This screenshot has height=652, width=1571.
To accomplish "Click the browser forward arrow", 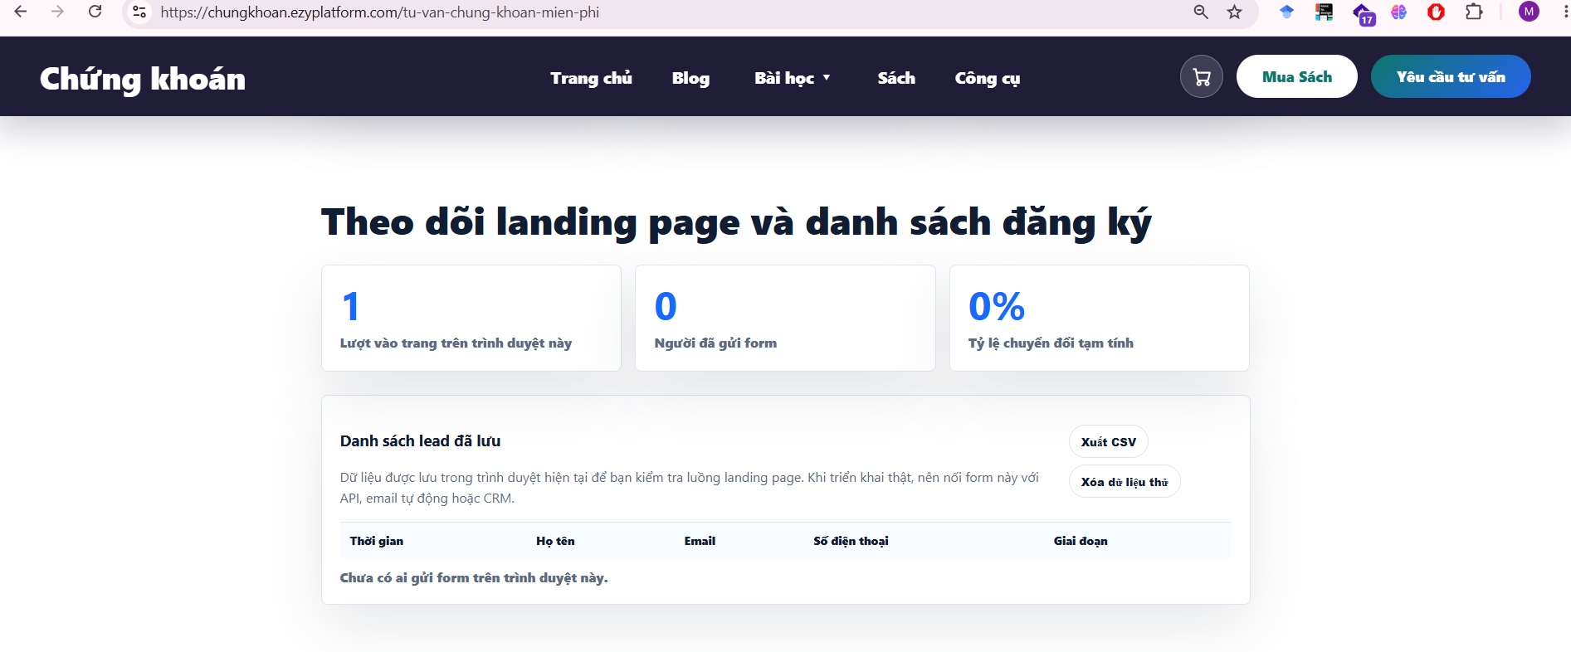I will point(57,12).
